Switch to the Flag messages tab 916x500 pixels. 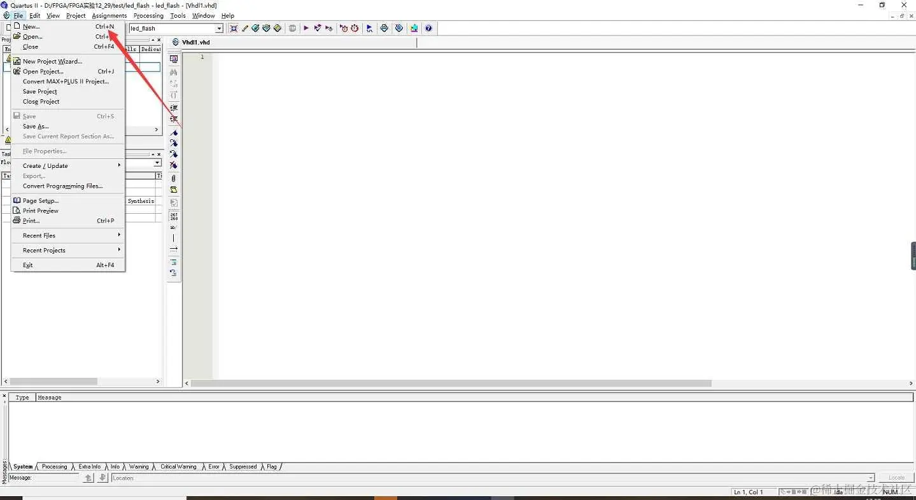(272, 466)
